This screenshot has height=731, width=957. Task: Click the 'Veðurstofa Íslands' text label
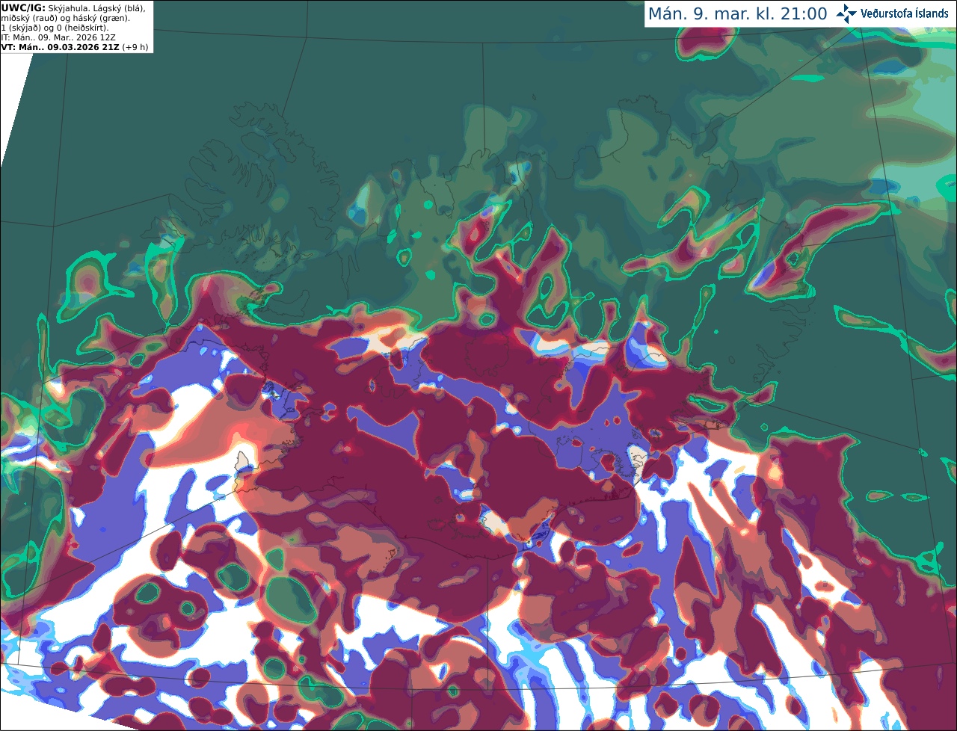[905, 13]
